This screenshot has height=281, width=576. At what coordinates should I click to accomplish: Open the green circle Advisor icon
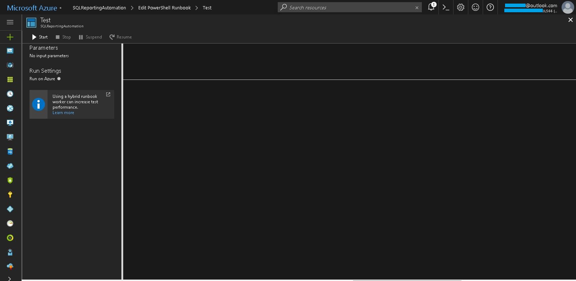(x=10, y=238)
